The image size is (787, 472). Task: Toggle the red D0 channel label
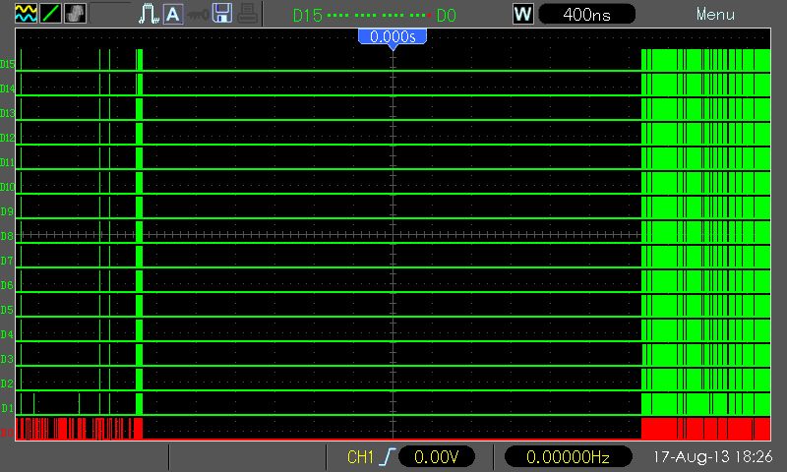[8, 432]
